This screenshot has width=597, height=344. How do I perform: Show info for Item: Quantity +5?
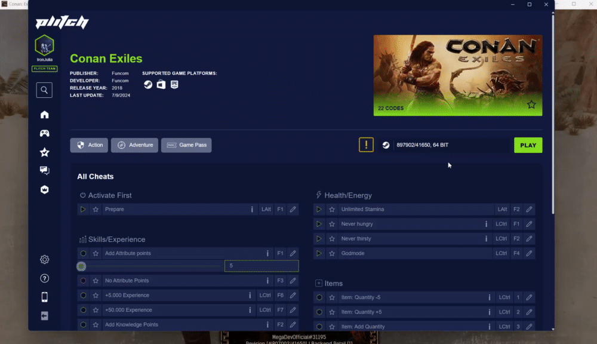click(x=490, y=312)
